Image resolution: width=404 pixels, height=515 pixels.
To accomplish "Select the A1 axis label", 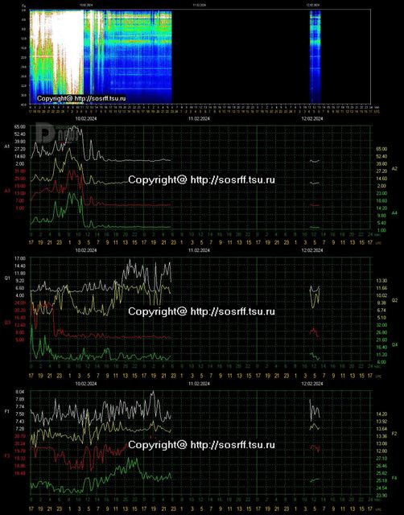I will pyautogui.click(x=7, y=146).
